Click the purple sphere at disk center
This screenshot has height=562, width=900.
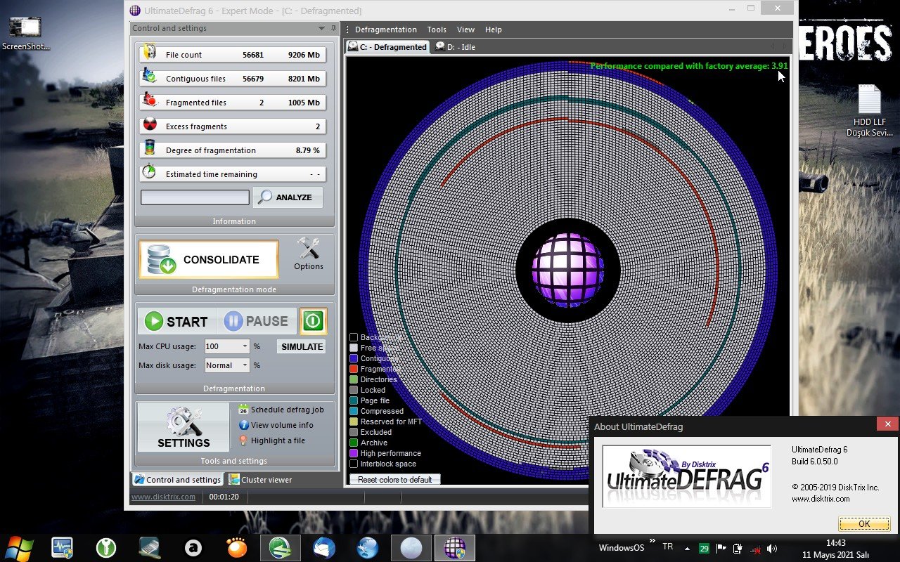[568, 270]
